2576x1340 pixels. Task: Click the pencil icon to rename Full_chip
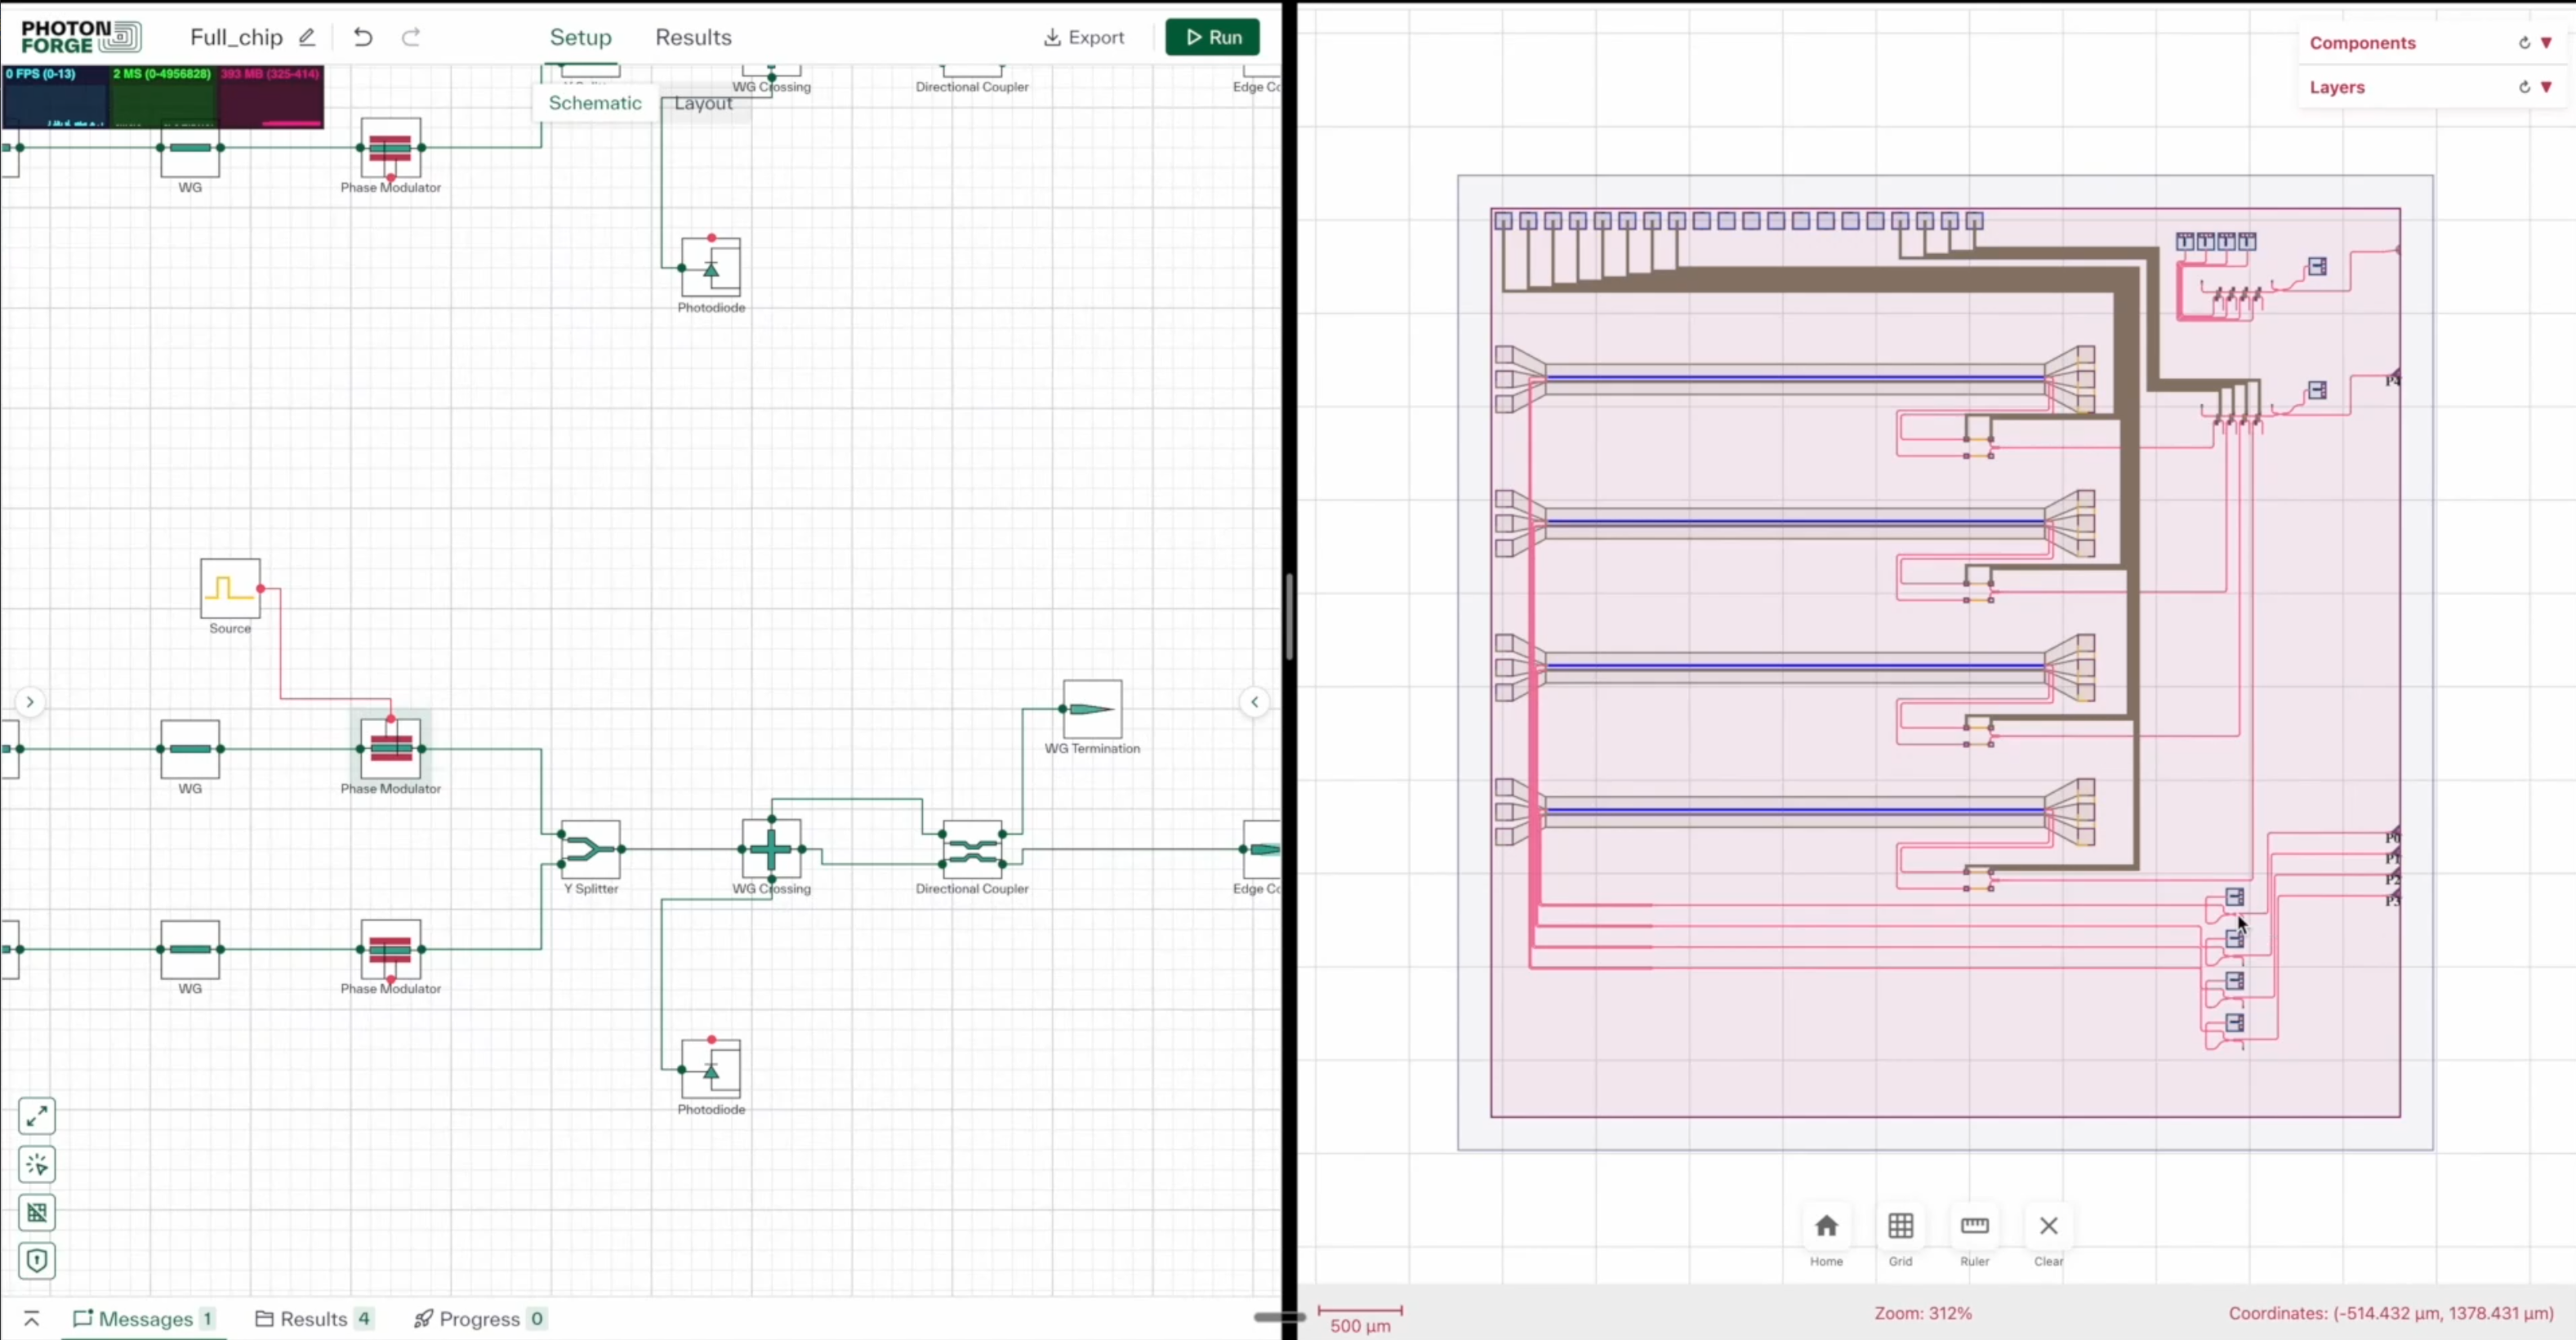coord(307,37)
